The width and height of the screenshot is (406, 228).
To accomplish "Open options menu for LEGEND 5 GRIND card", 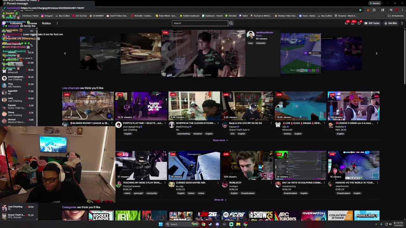I will coord(377,123).
